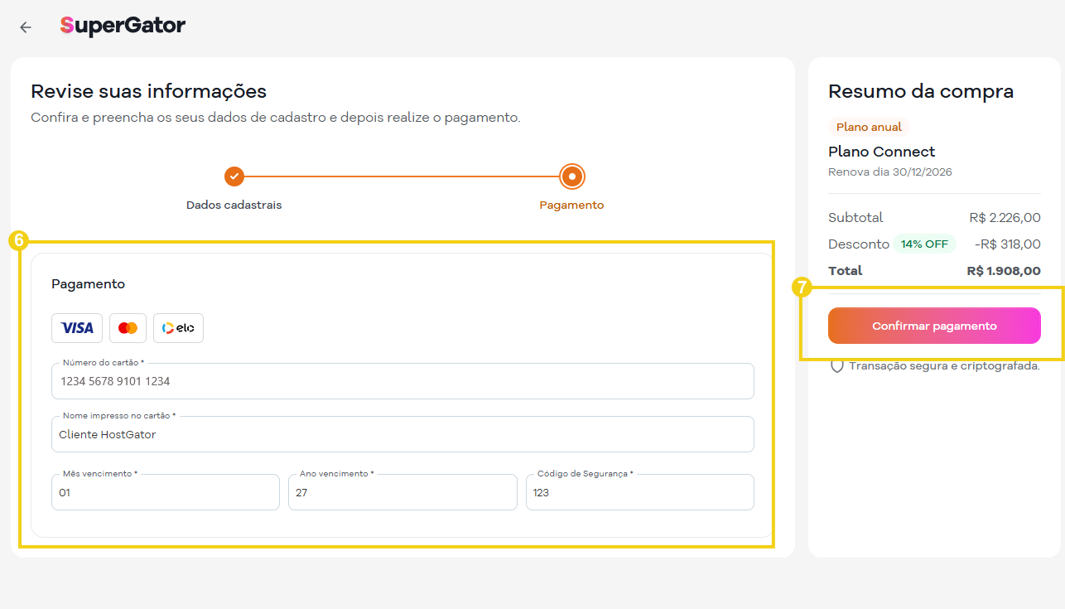The height and width of the screenshot is (609, 1065).
Task: Select the Visa payment icon
Action: tap(76, 327)
